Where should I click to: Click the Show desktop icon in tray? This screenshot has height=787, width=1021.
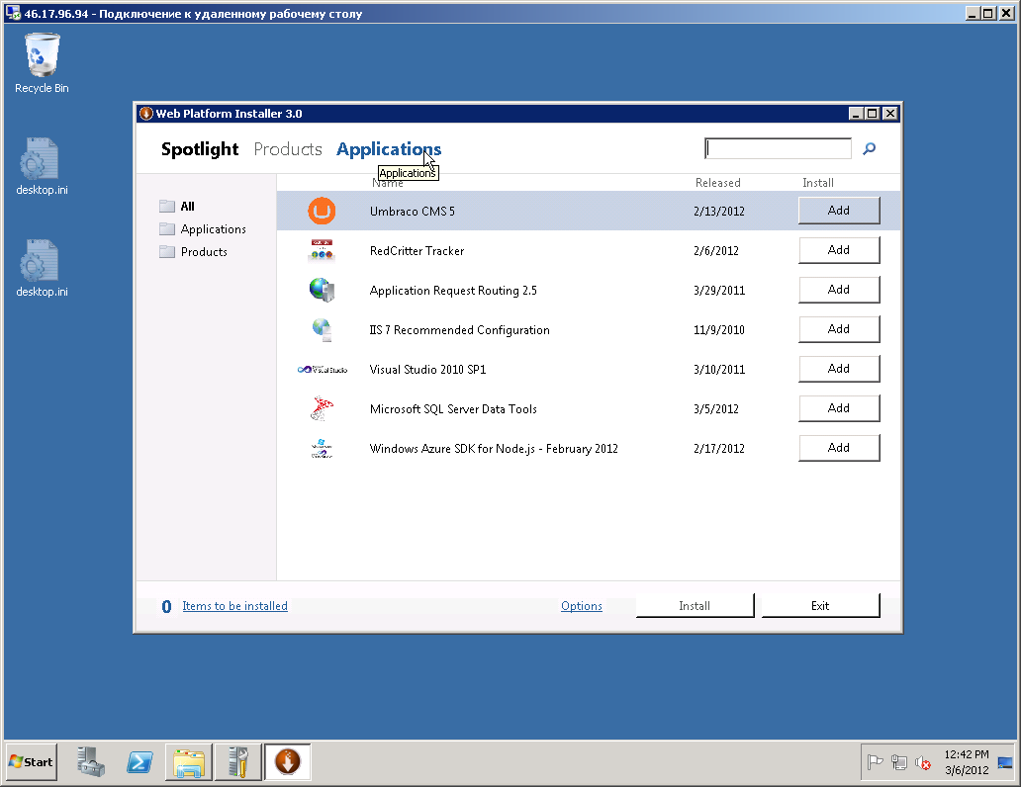[1005, 761]
